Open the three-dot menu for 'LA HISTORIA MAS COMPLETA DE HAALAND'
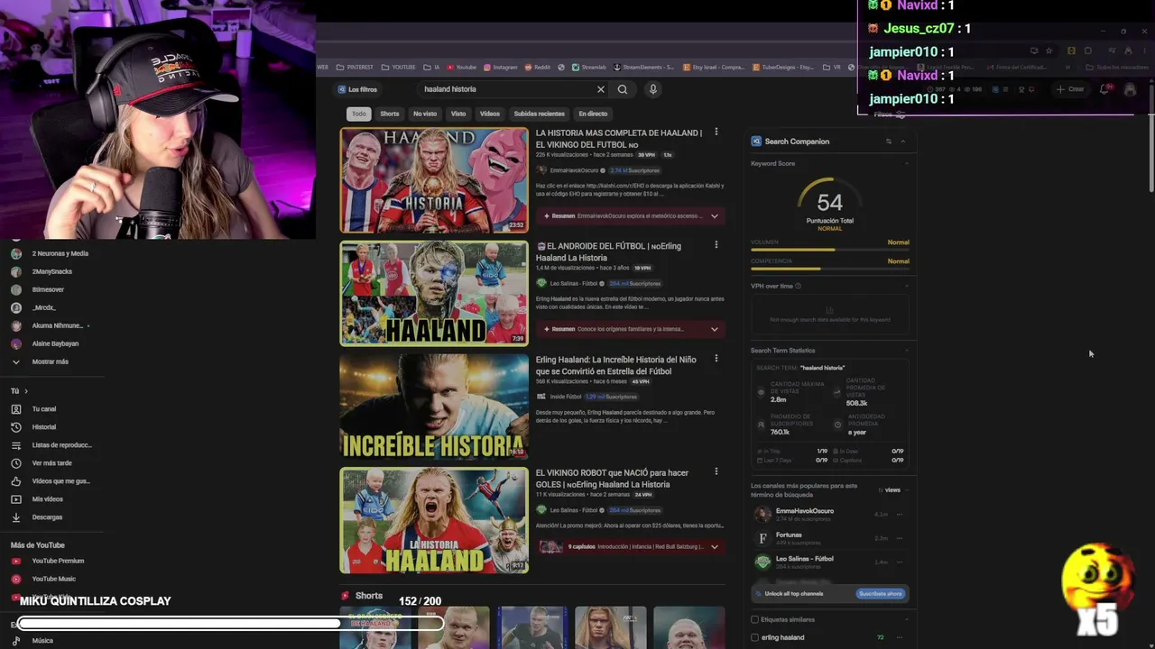 [x=716, y=132]
